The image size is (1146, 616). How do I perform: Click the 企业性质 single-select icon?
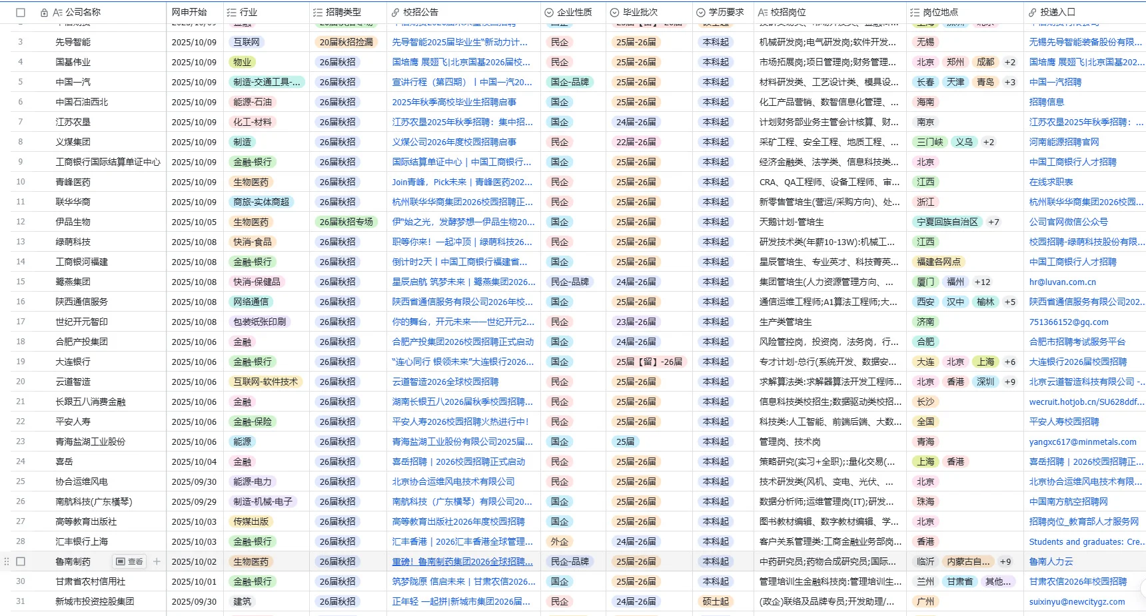point(549,12)
